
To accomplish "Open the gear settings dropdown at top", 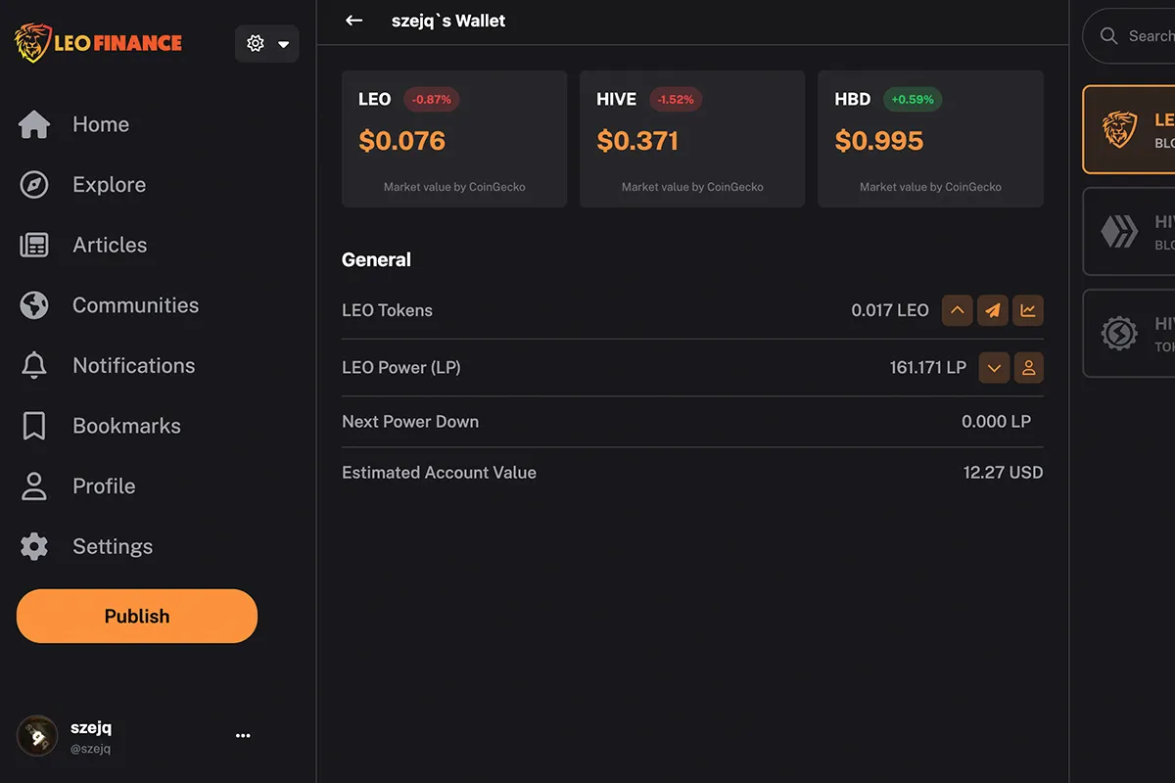I will [267, 44].
